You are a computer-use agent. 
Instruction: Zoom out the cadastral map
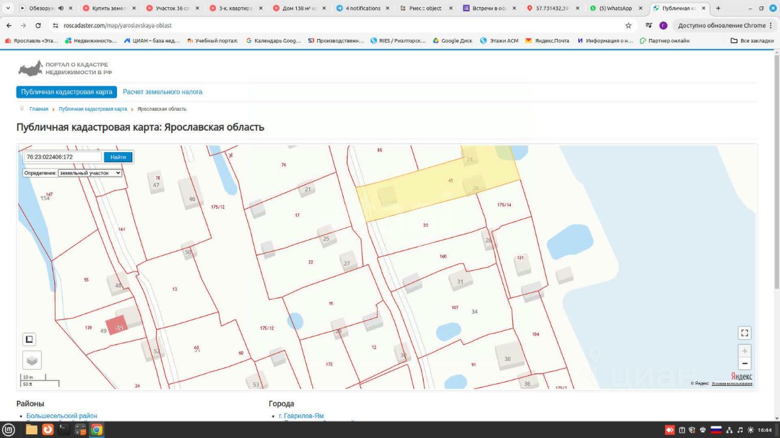(x=744, y=364)
